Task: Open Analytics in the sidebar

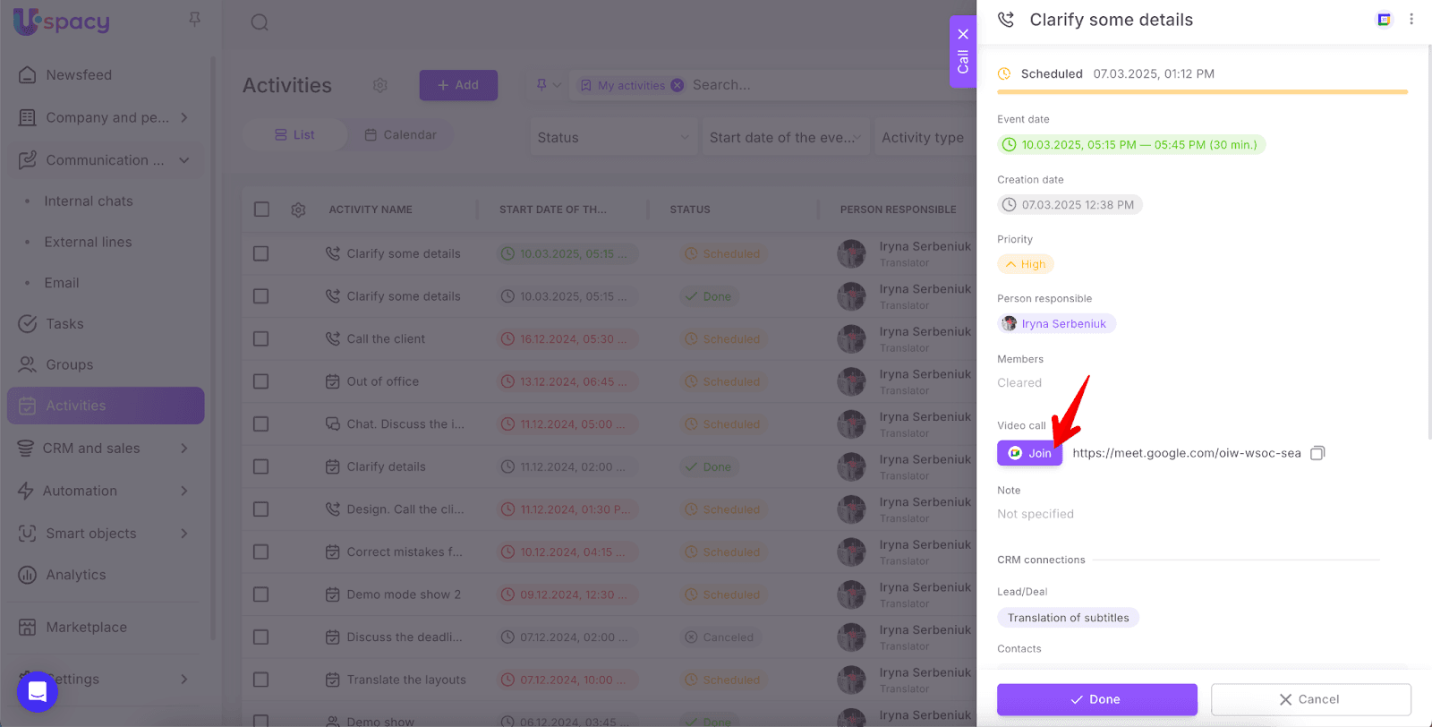Action: coord(75,575)
